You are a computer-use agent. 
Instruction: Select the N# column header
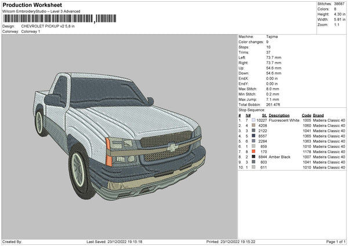pyautogui.click(x=248, y=115)
